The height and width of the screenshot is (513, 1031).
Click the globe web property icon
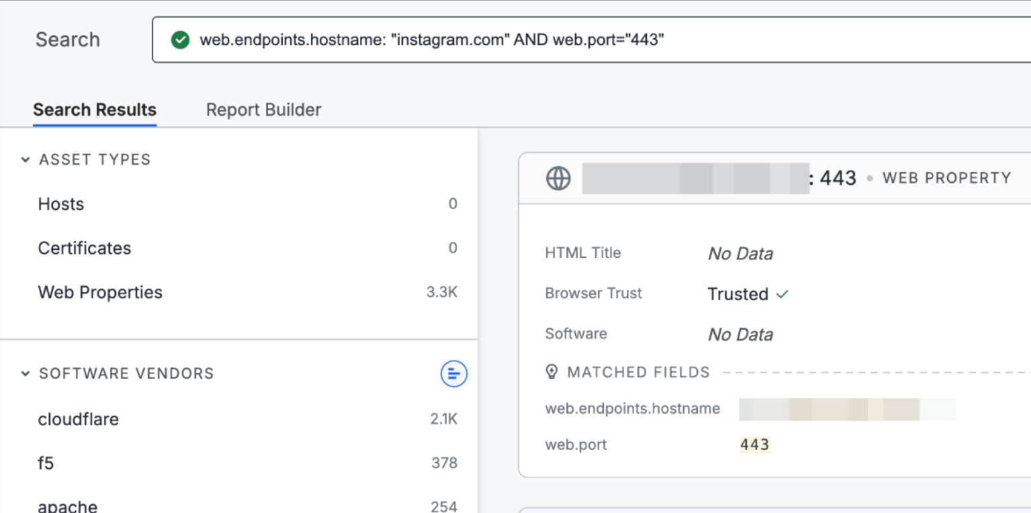558,179
